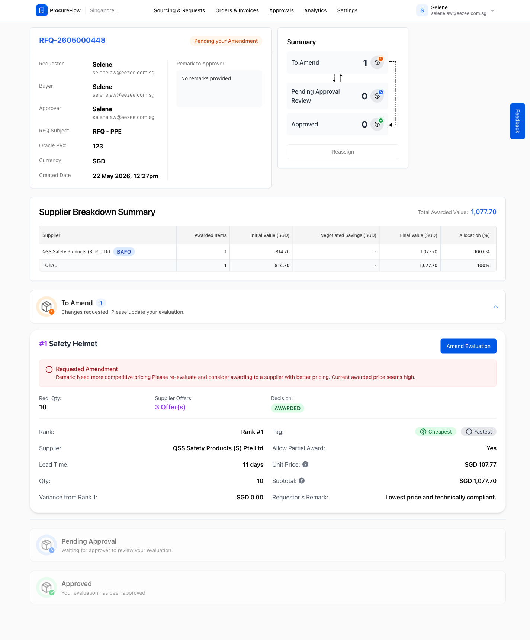Click the Amend Evaluation button
The height and width of the screenshot is (640, 530).
(x=469, y=346)
